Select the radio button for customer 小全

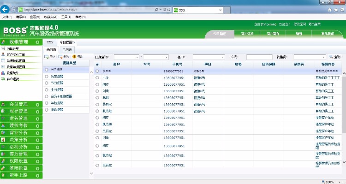pos(97,77)
